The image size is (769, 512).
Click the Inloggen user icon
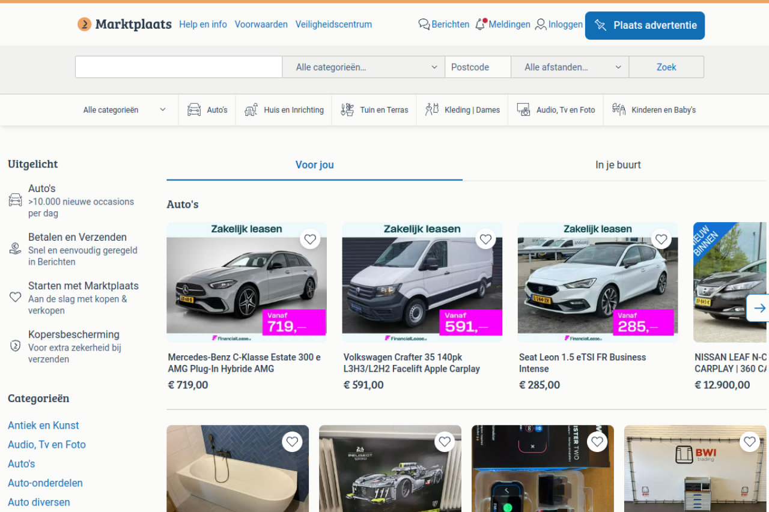click(541, 25)
